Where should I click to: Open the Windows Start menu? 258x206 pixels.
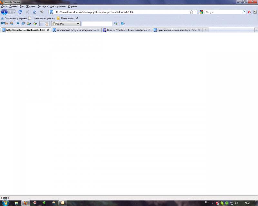[5, 203]
